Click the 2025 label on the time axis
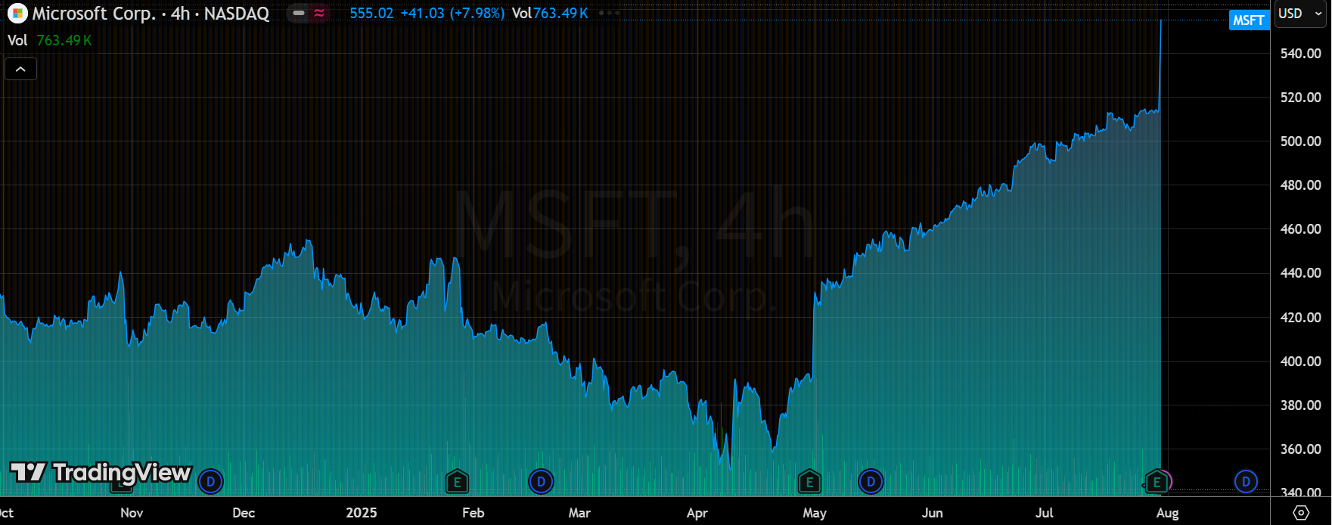The height and width of the screenshot is (525, 1332). pyautogui.click(x=362, y=513)
